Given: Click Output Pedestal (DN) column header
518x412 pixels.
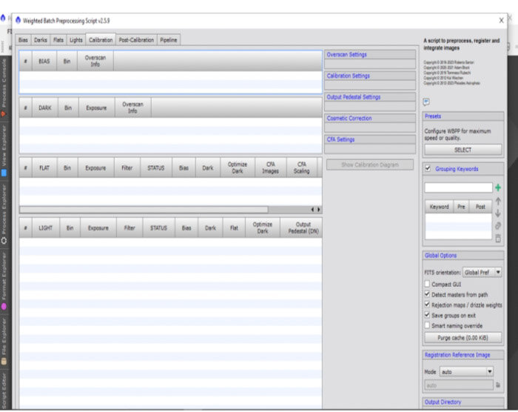Looking at the screenshot, I should (x=301, y=227).
